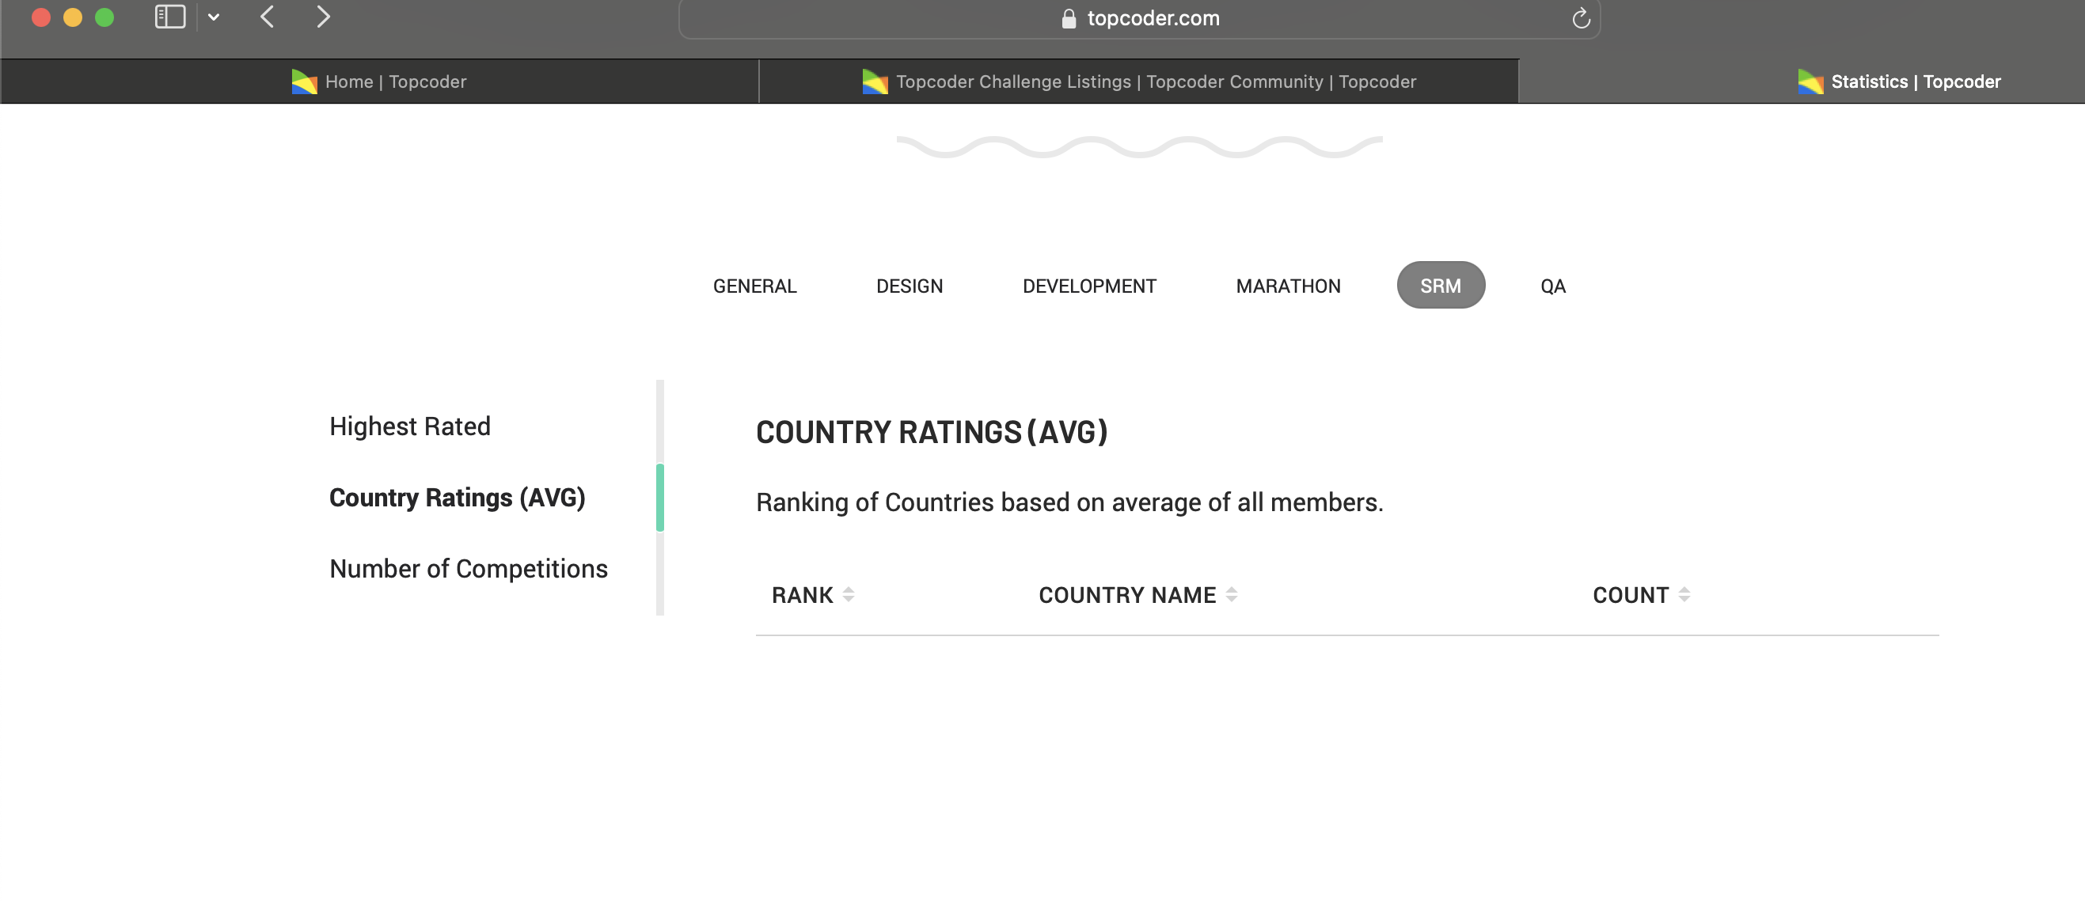Sort by COUNTRY NAME column arrows
Image resolution: width=2085 pixels, height=902 pixels.
click(x=1231, y=594)
